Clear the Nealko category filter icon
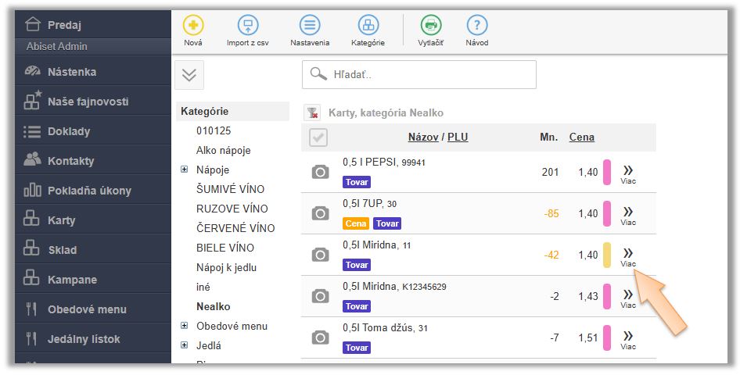740x375 pixels. click(312, 113)
